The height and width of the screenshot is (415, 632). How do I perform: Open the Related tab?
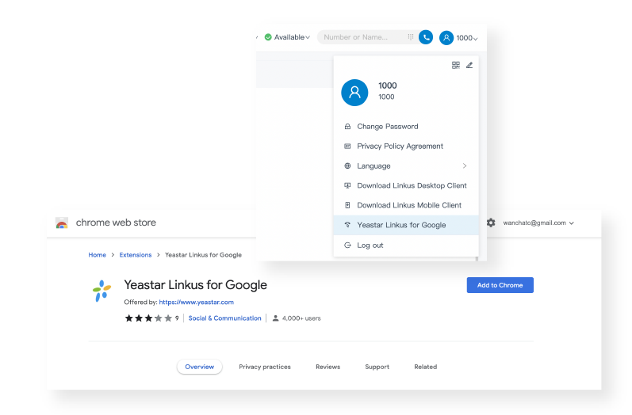tap(425, 367)
